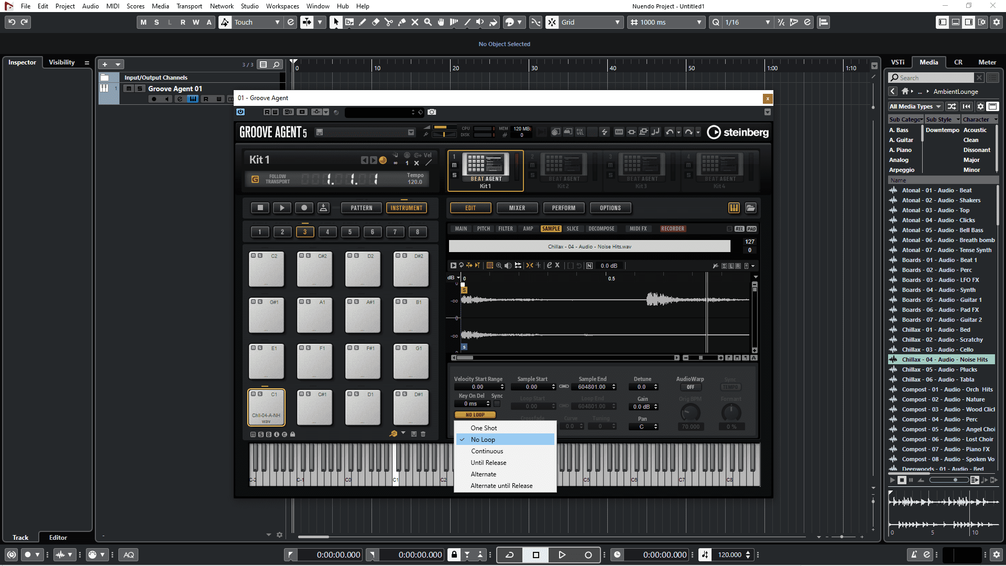Select the Zoom magnifier tool
The width and height of the screenshot is (1006, 566).
(428, 22)
